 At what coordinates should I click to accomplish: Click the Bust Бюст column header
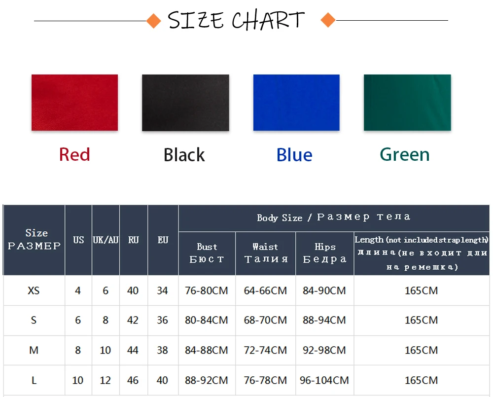coord(207,253)
